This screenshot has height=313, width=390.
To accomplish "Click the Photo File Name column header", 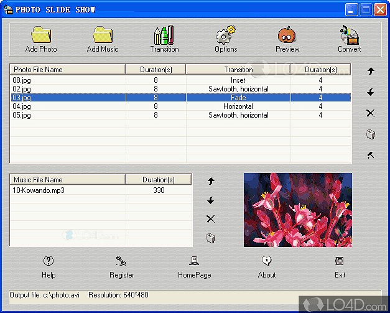I will pyautogui.click(x=67, y=70).
